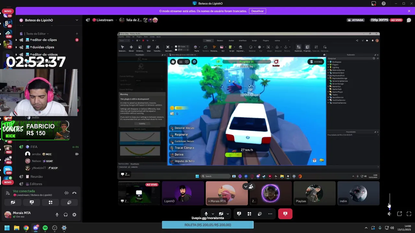Show hidden system tray icons

[366, 228]
